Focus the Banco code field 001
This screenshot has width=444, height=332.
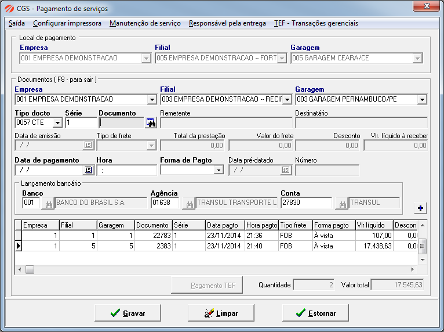point(31,203)
